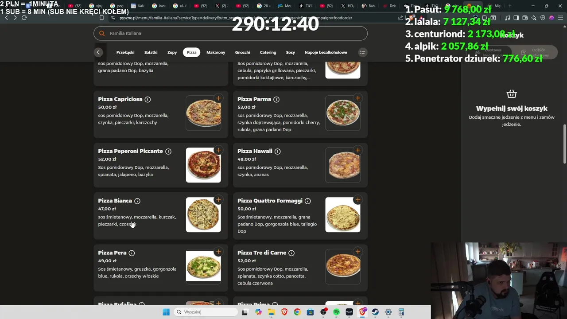Open the Pizza Pera photo
Image resolution: width=567 pixels, height=319 pixels.
pos(203,267)
